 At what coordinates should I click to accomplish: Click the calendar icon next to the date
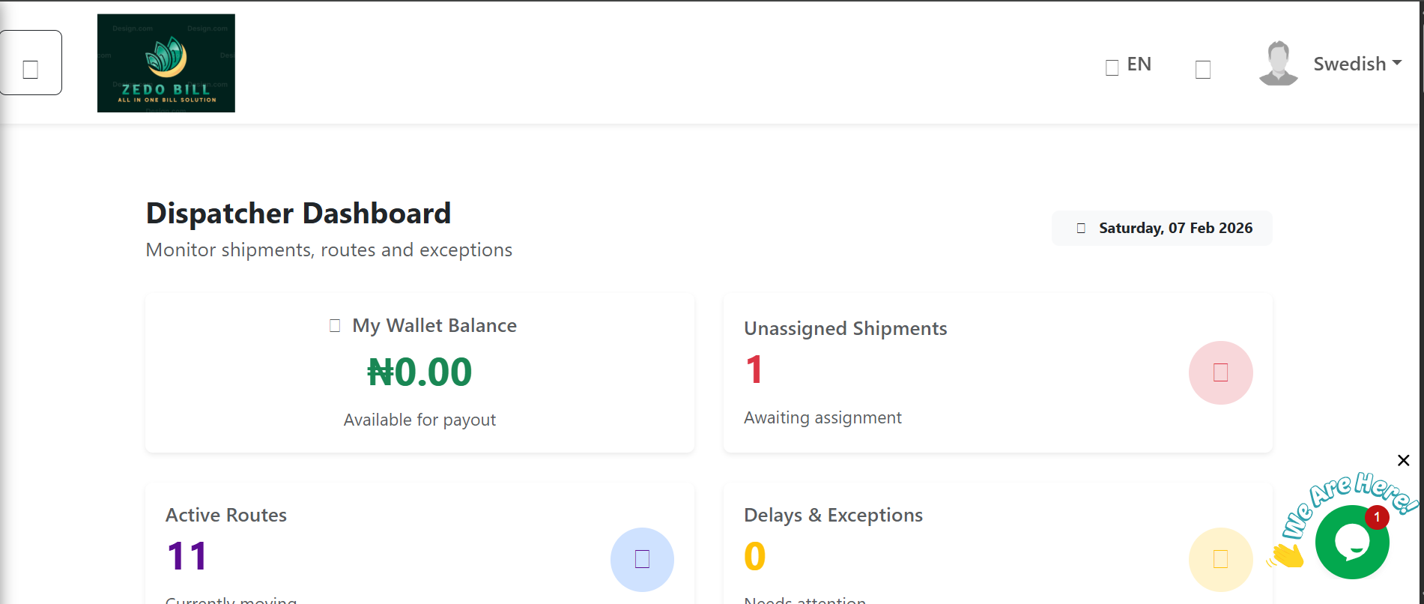pos(1081,227)
